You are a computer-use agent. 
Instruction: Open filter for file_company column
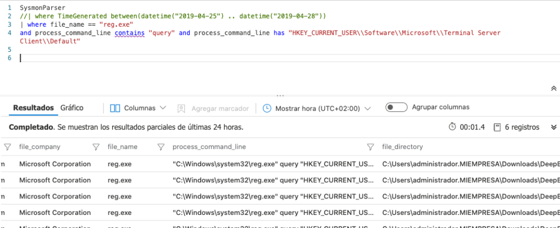8,147
